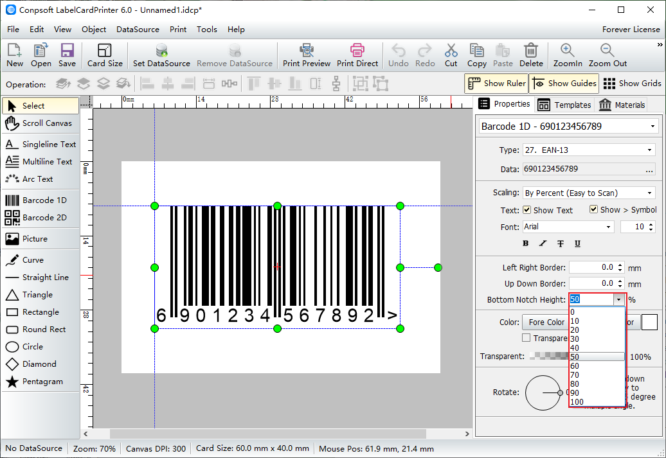
Task: Select the Circle shape tool
Action: (40, 347)
